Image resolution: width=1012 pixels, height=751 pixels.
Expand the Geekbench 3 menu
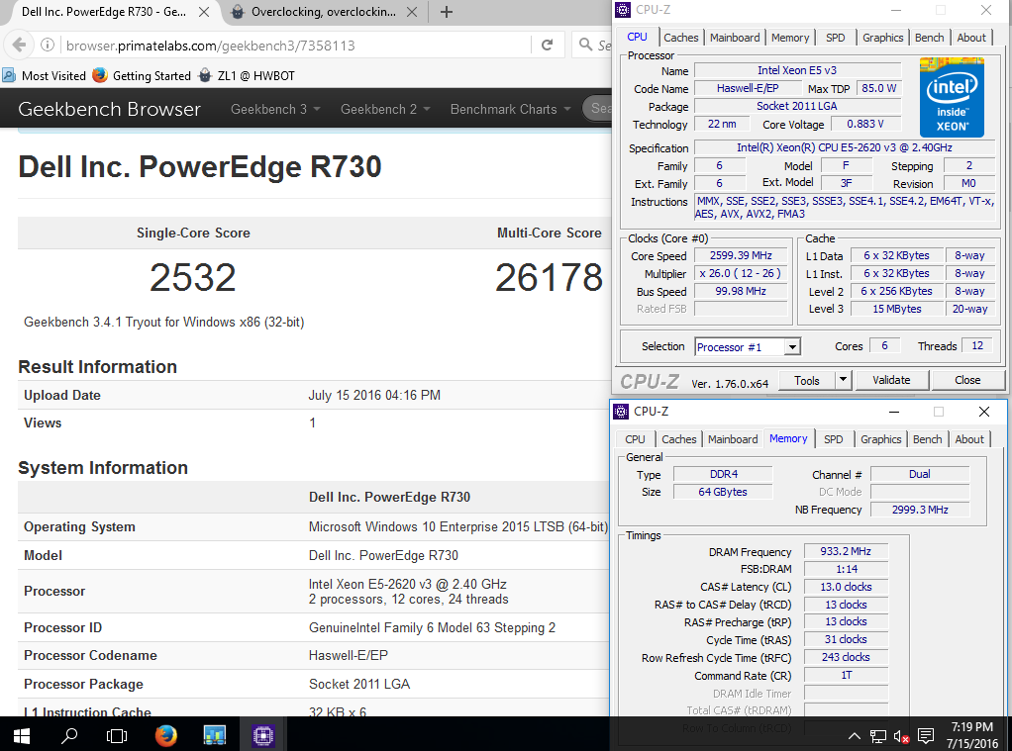click(275, 109)
